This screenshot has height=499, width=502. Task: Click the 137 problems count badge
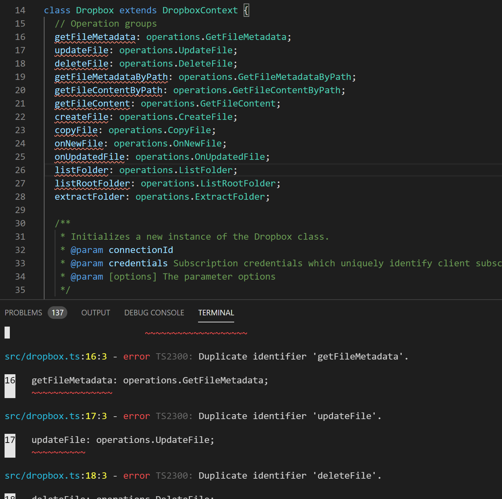tap(57, 313)
